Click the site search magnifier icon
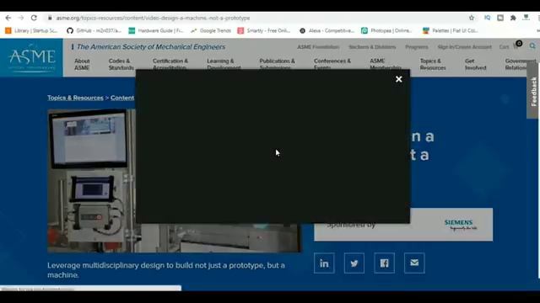The height and width of the screenshot is (303, 540). pyautogui.click(x=532, y=46)
